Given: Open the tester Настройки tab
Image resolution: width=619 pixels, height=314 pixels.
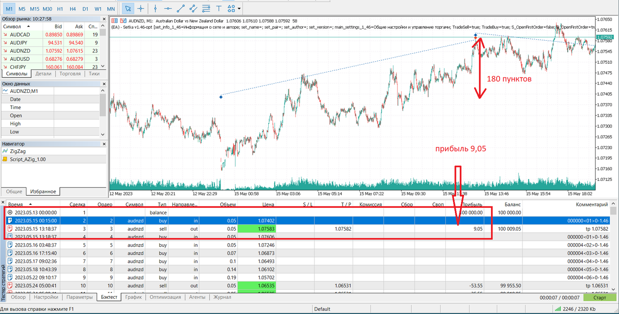Looking at the screenshot, I should (x=46, y=297).
